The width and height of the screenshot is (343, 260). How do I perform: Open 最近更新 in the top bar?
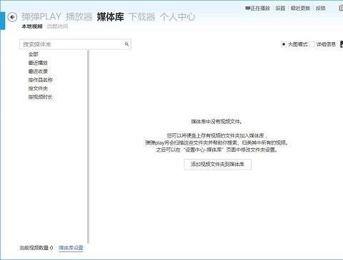[300, 9]
